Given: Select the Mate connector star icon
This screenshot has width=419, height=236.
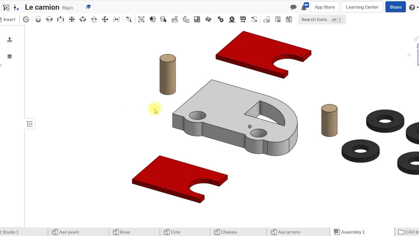Looking at the screenshot, I should (x=153, y=19).
